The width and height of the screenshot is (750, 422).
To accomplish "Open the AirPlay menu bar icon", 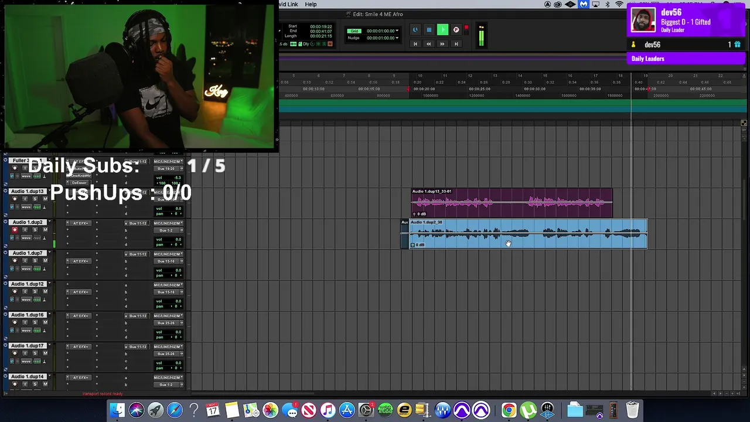I will tap(595, 4).
